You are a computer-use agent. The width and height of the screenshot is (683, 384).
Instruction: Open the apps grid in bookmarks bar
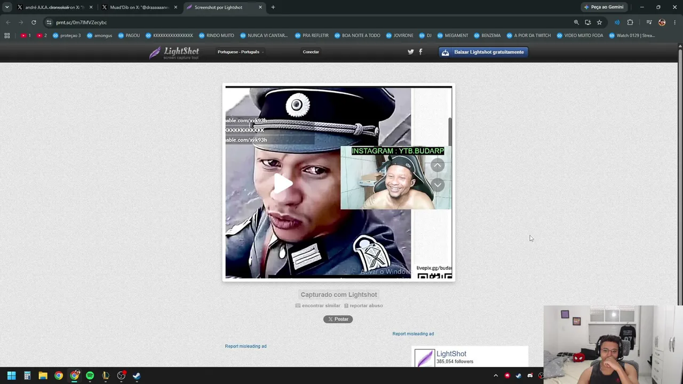[x=7, y=36]
